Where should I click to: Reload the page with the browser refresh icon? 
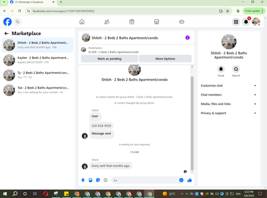pos(20,11)
